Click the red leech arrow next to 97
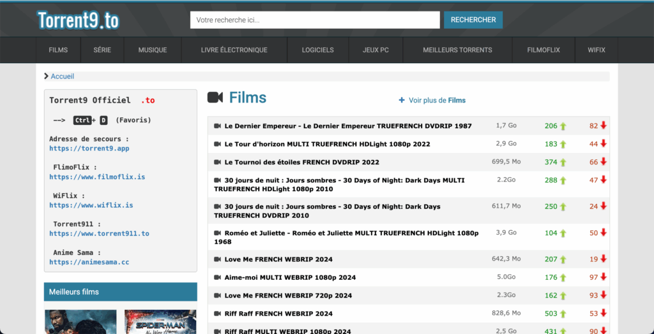Image resolution: width=654 pixels, height=334 pixels. tap(604, 277)
